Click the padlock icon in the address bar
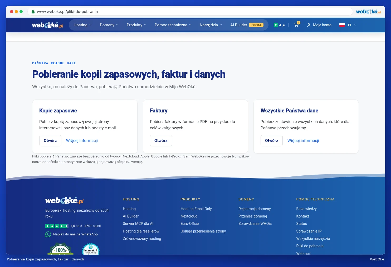 coord(33,12)
